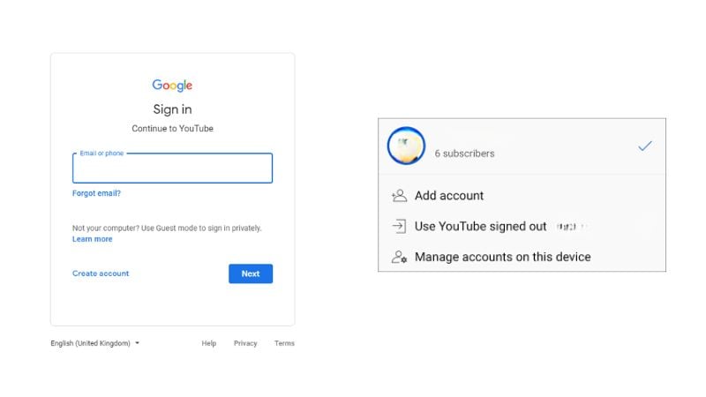The height and width of the screenshot is (397, 706).
Task: Click the manage accounts gear icon
Action: pos(399,258)
